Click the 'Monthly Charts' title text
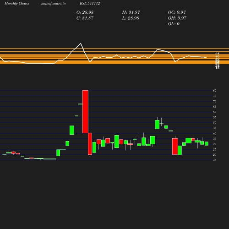This screenshot has height=229, width=229. click(16, 3)
